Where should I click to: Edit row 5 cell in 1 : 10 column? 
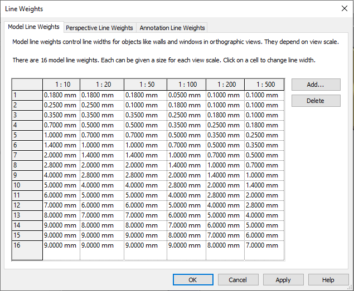coord(61,135)
